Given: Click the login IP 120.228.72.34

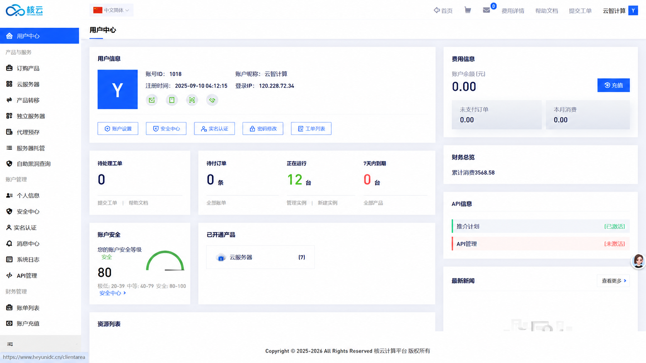Looking at the screenshot, I should [277, 86].
